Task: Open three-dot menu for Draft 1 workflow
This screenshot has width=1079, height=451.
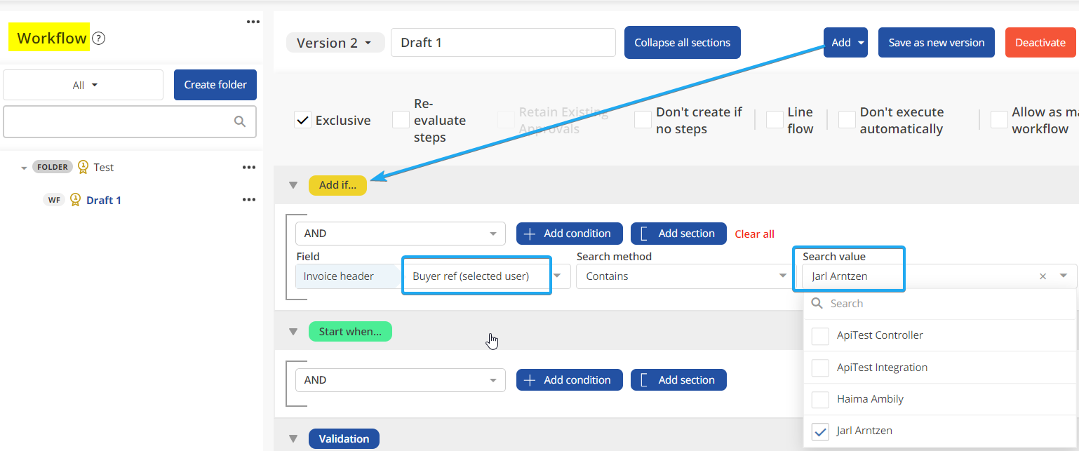Action: coord(248,200)
